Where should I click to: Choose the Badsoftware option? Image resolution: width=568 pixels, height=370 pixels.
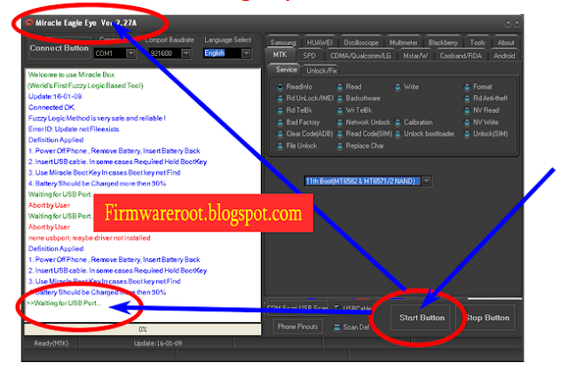359,98
